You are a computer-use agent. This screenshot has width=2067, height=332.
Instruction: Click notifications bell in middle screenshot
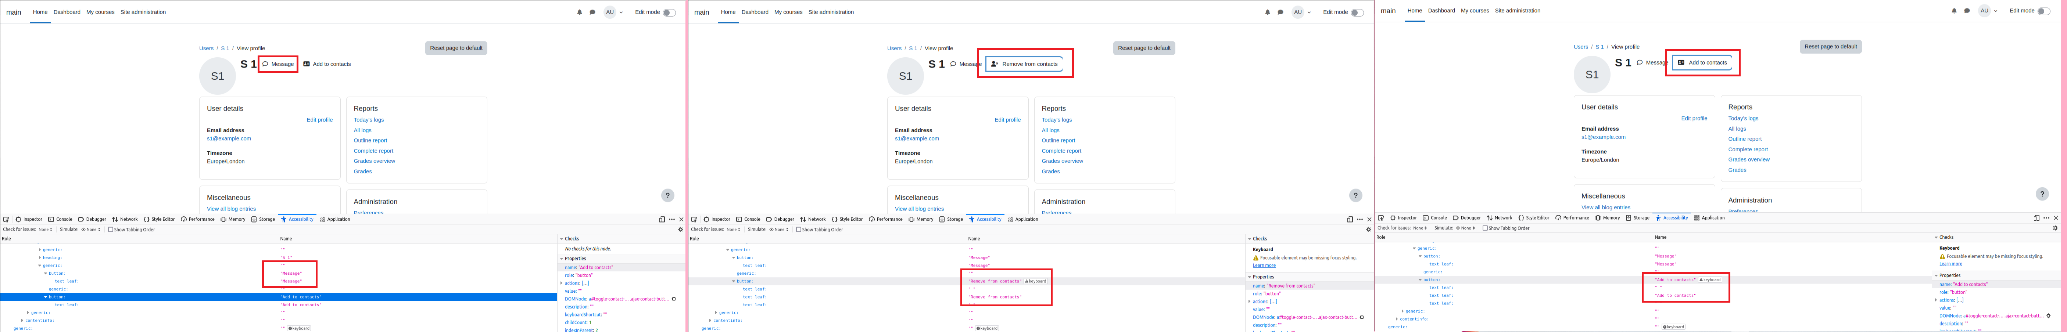[x=1268, y=12]
